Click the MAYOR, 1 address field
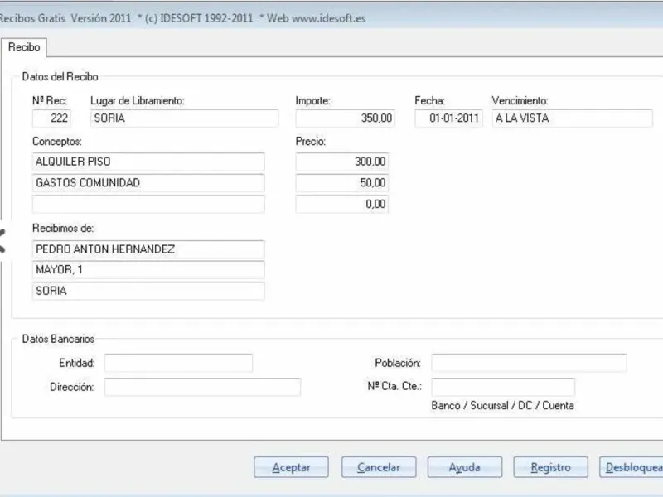 coord(148,270)
